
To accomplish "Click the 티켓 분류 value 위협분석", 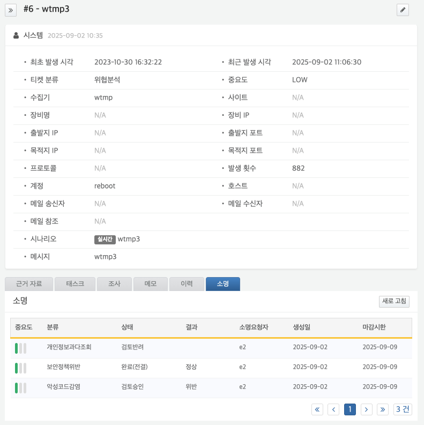I will (x=107, y=80).
